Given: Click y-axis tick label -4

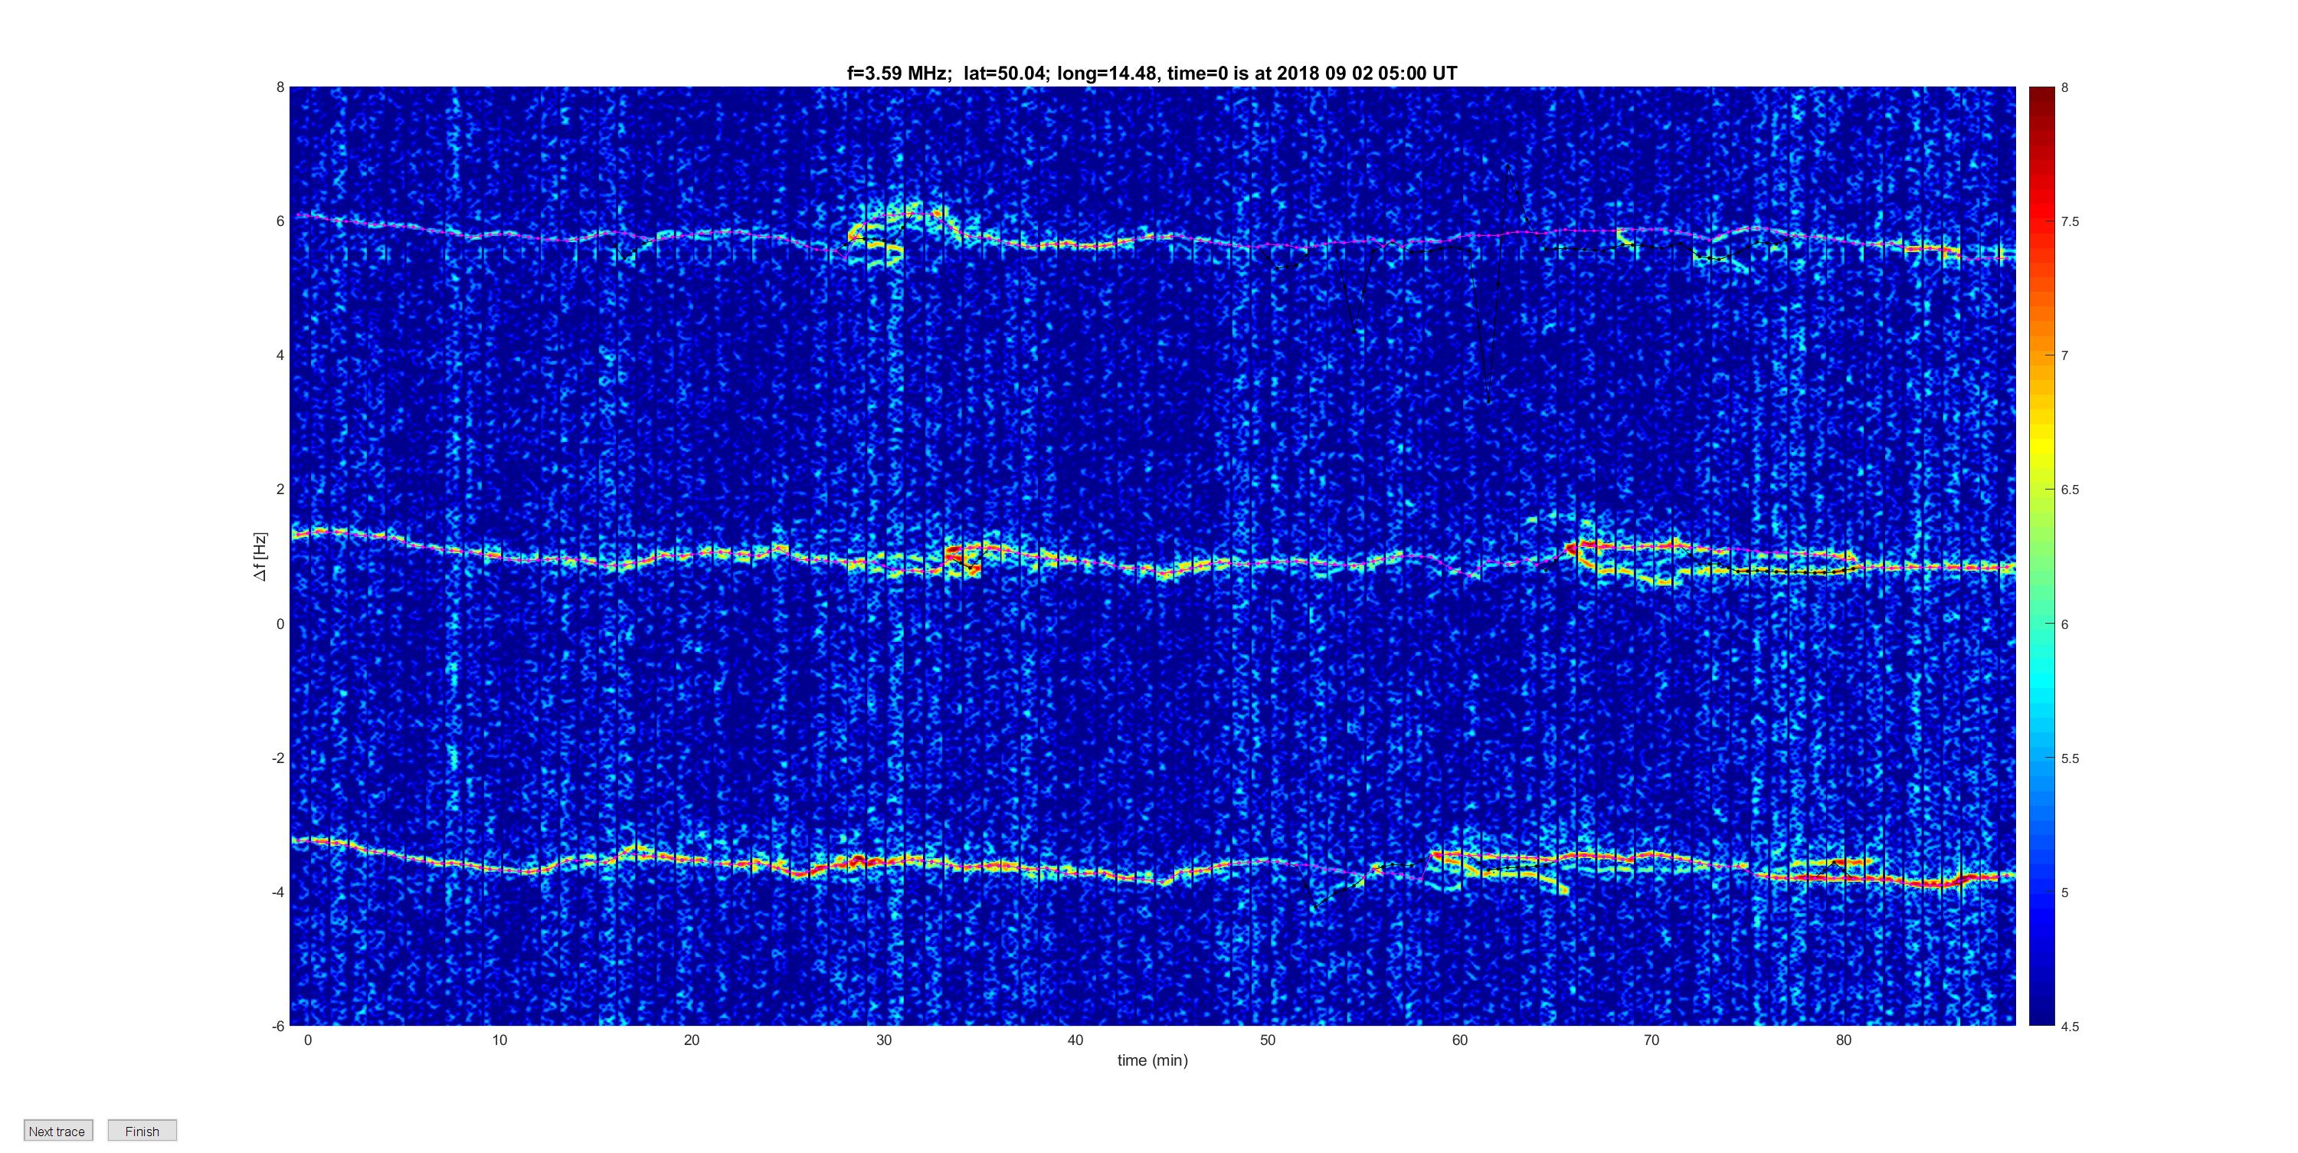Looking at the screenshot, I should (x=278, y=892).
